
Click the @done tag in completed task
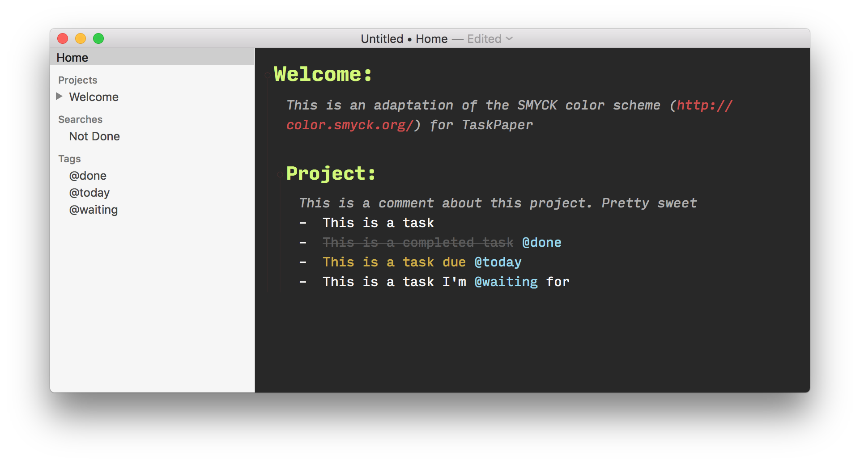click(541, 242)
